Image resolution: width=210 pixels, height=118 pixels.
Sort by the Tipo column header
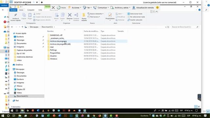(102, 31)
